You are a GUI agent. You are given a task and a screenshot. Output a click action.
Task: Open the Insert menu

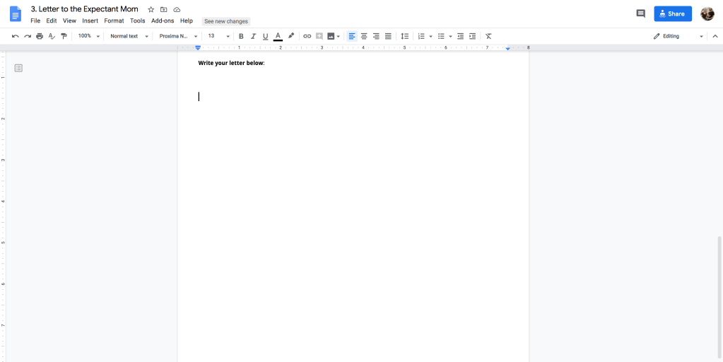[90, 21]
